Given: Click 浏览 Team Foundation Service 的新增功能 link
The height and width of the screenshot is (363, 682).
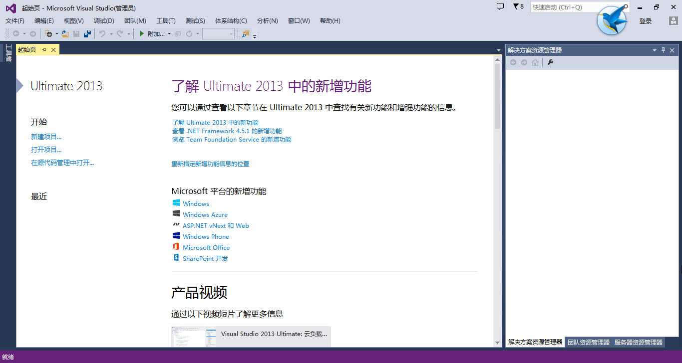Looking at the screenshot, I should (232, 140).
